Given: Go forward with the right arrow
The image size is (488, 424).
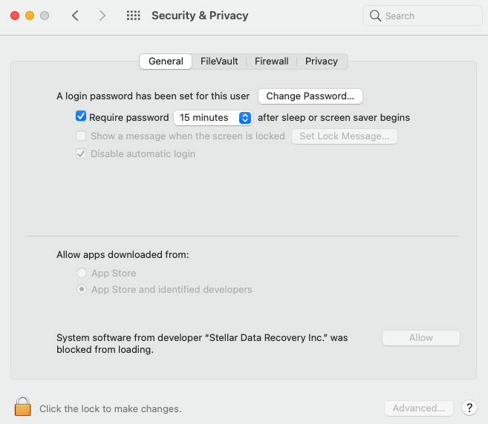Looking at the screenshot, I should (103, 16).
